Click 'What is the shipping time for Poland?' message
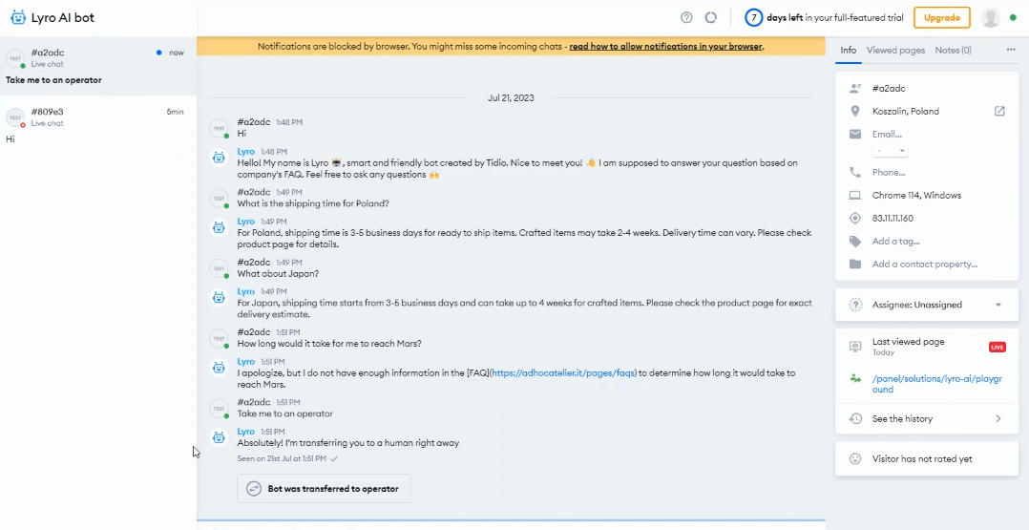Image resolution: width=1029 pixels, height=530 pixels. tap(313, 203)
